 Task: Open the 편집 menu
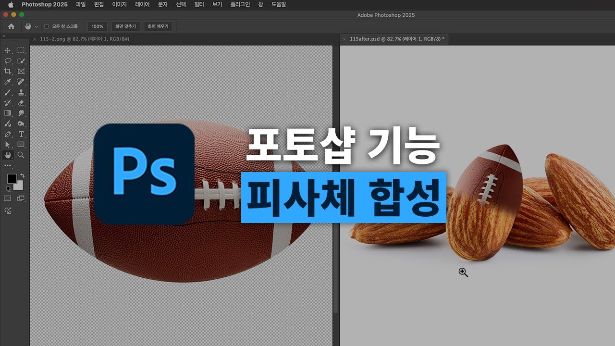pyautogui.click(x=99, y=4)
